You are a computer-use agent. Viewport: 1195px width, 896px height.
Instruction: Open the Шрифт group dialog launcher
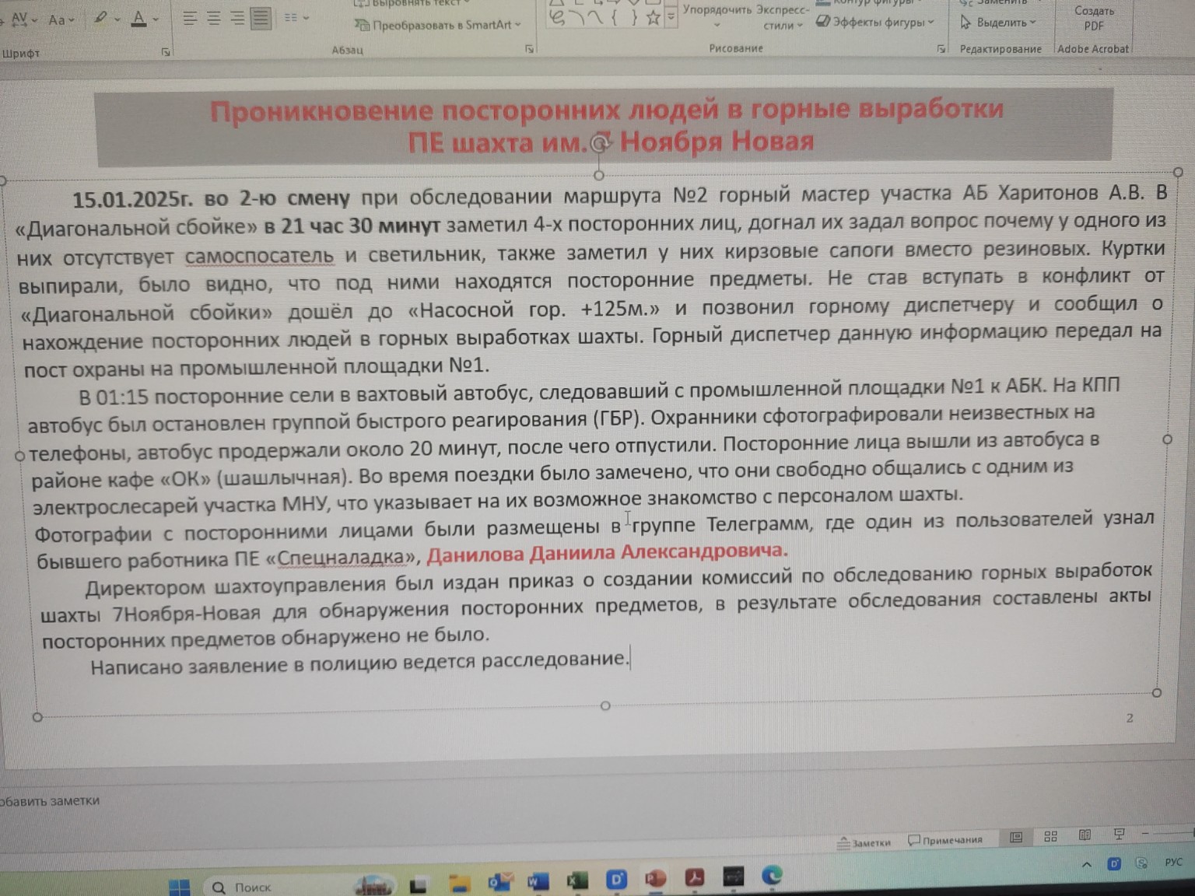pos(166,51)
